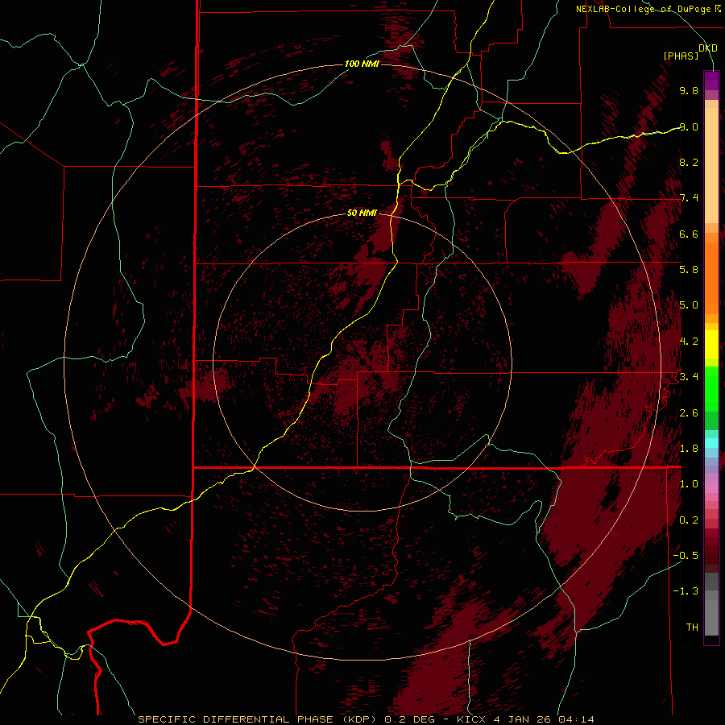This screenshot has width=725, height=725.
Task: Click the "5.8" color scale value
Action: [689, 269]
